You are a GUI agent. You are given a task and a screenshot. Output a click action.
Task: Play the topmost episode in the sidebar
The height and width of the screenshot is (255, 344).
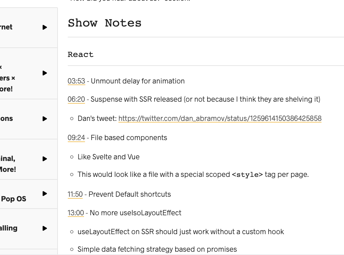click(x=45, y=27)
